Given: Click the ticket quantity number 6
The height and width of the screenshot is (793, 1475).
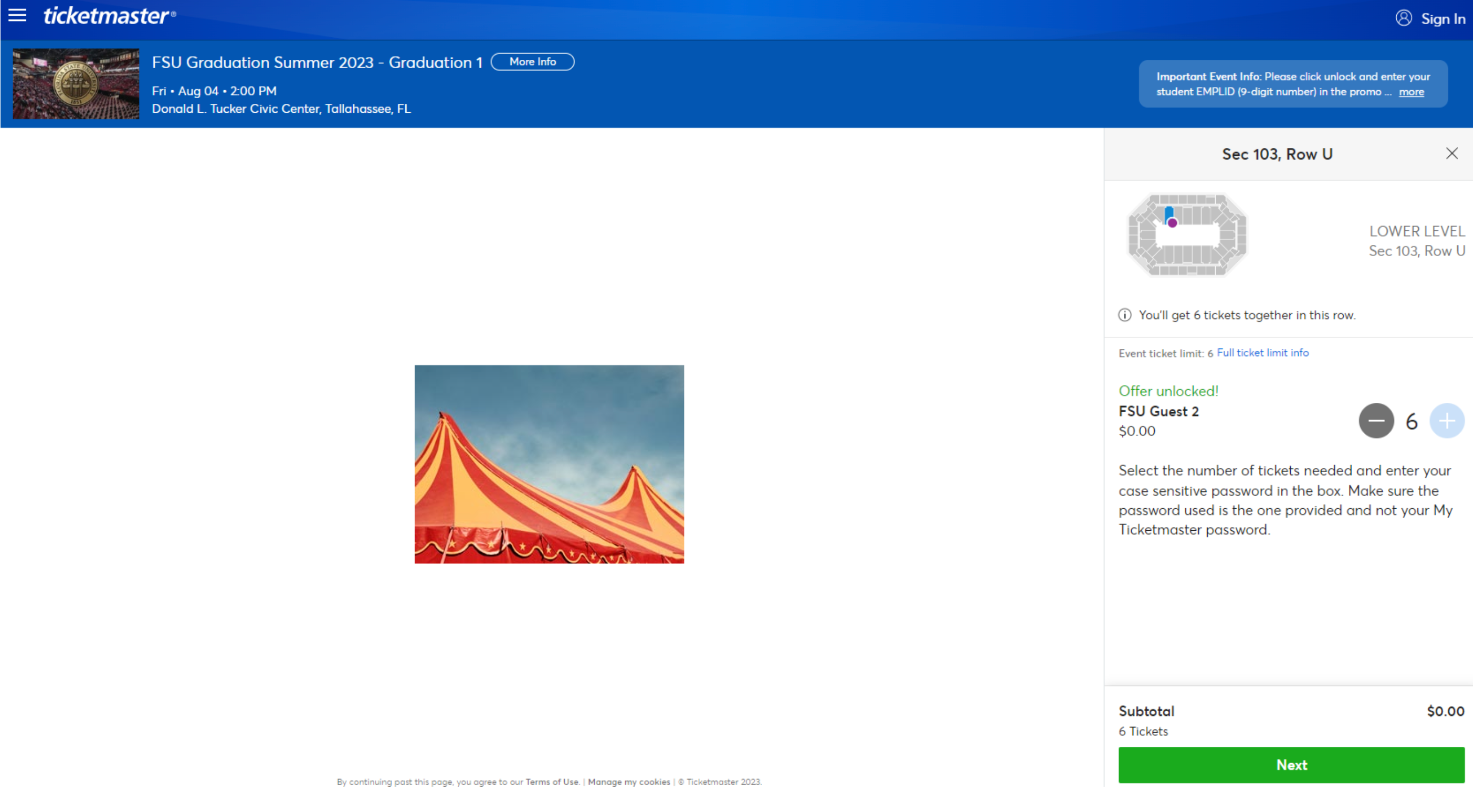Looking at the screenshot, I should tap(1411, 421).
